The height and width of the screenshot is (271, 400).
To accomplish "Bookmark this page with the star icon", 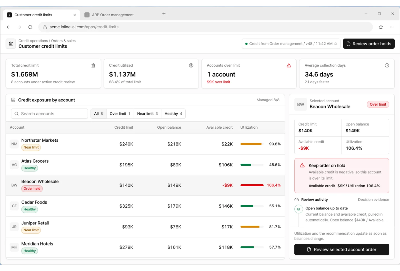I will (381, 27).
